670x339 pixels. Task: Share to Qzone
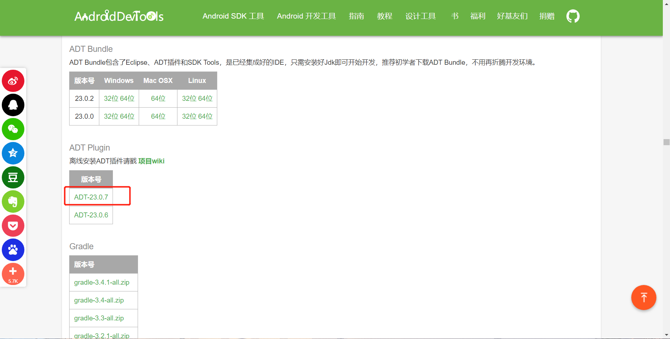pos(13,153)
